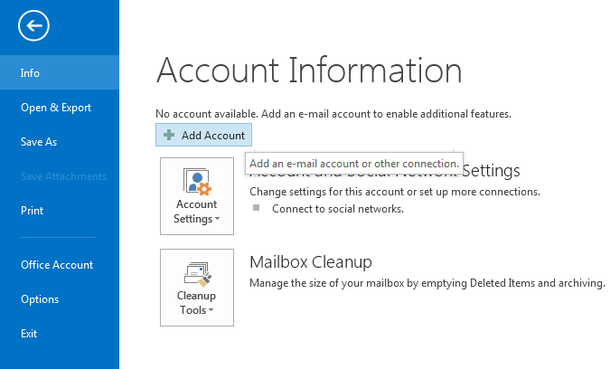
Task: Click the Add an e-mail account tooltip
Action: (353, 164)
